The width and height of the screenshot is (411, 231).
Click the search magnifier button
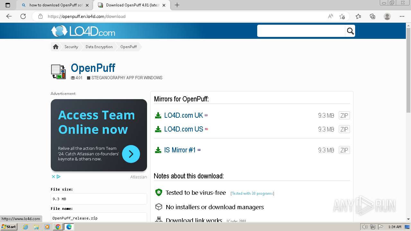[x=350, y=31]
